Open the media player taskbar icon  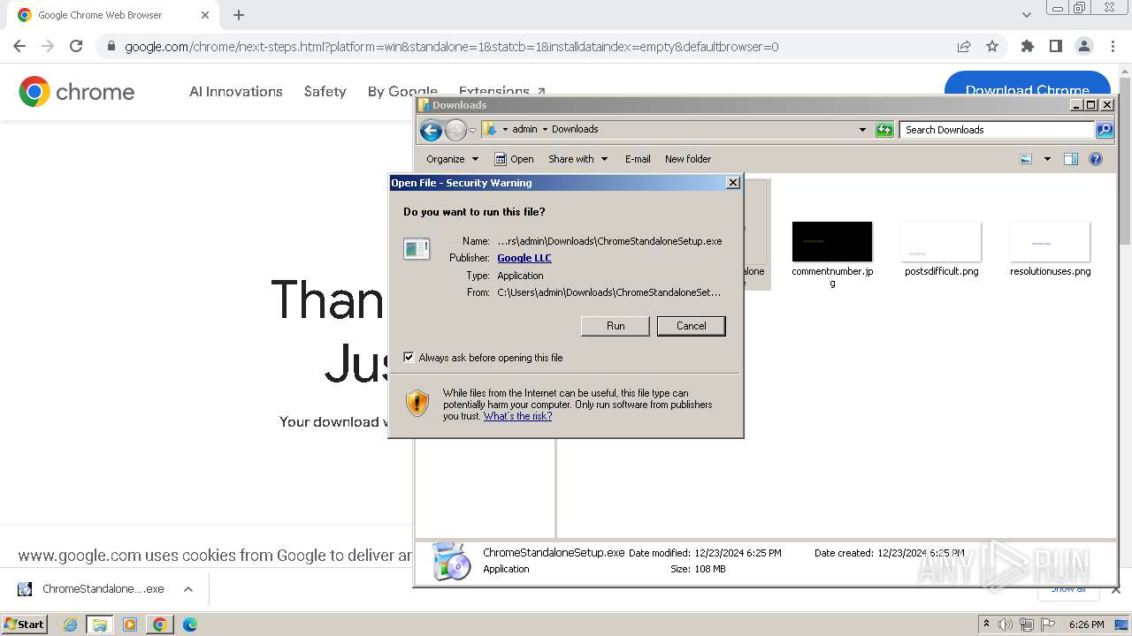point(130,625)
